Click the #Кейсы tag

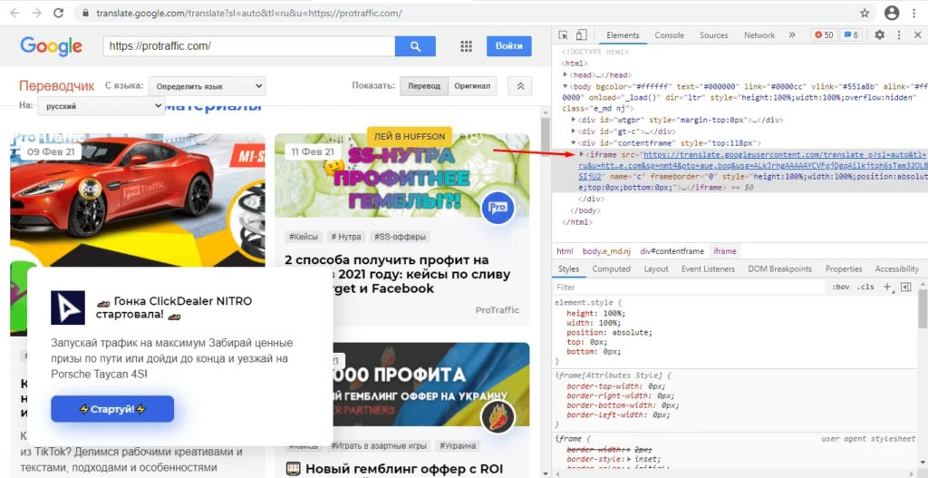point(304,237)
